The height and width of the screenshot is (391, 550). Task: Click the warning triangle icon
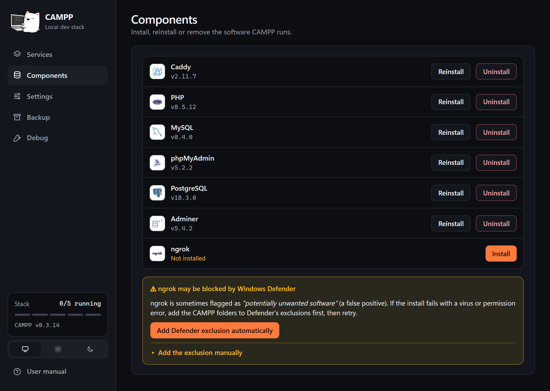coord(153,289)
